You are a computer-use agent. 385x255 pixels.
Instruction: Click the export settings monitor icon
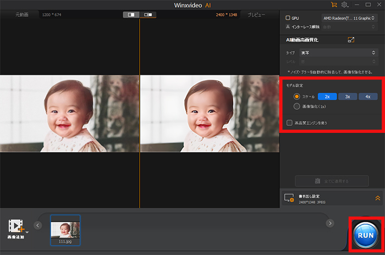point(289,198)
